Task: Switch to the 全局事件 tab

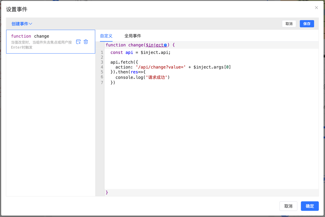Action: pyautogui.click(x=133, y=36)
